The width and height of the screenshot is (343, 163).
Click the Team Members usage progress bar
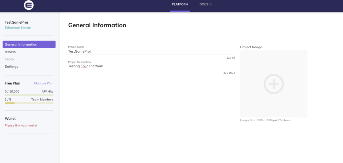coord(29,103)
